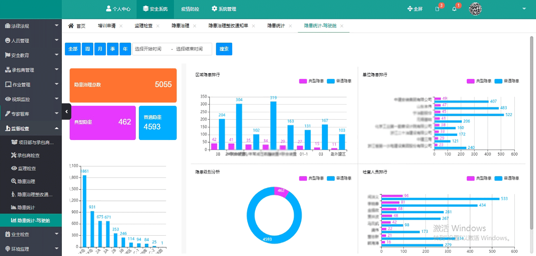The image size is (536, 256).
Task: Switch to the 隐患治理整改通知单 tab
Action: point(228,26)
